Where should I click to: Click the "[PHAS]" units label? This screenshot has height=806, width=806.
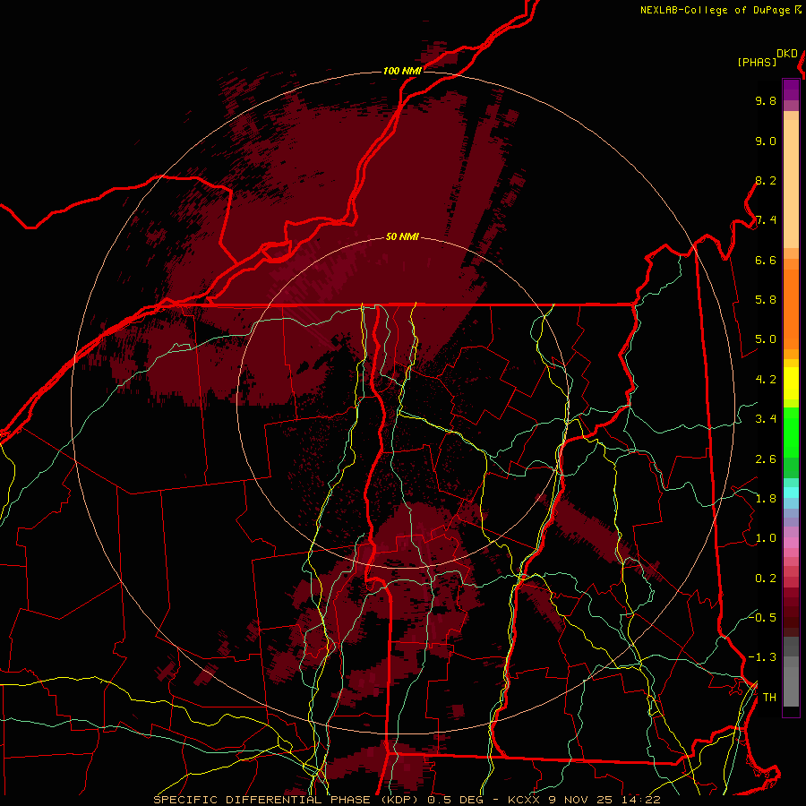pyautogui.click(x=757, y=63)
